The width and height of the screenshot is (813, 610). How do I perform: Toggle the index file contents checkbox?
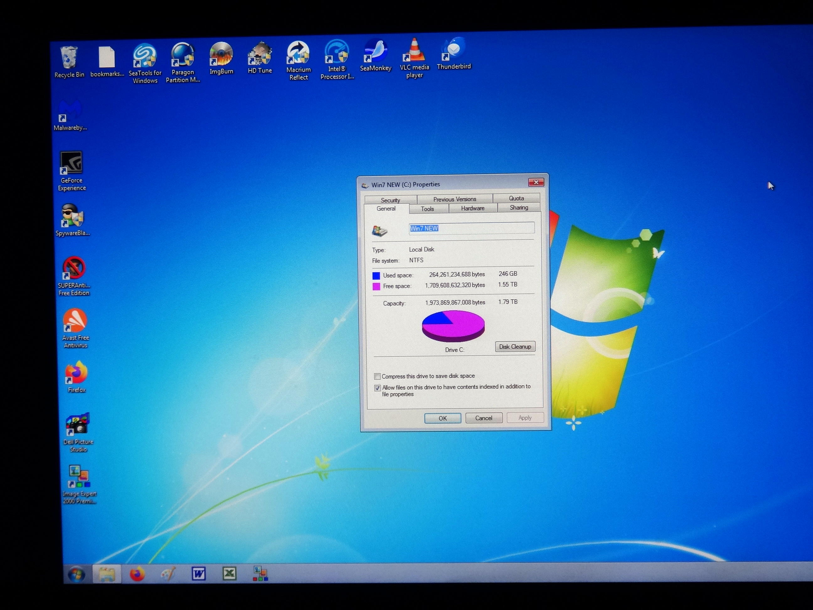377,388
